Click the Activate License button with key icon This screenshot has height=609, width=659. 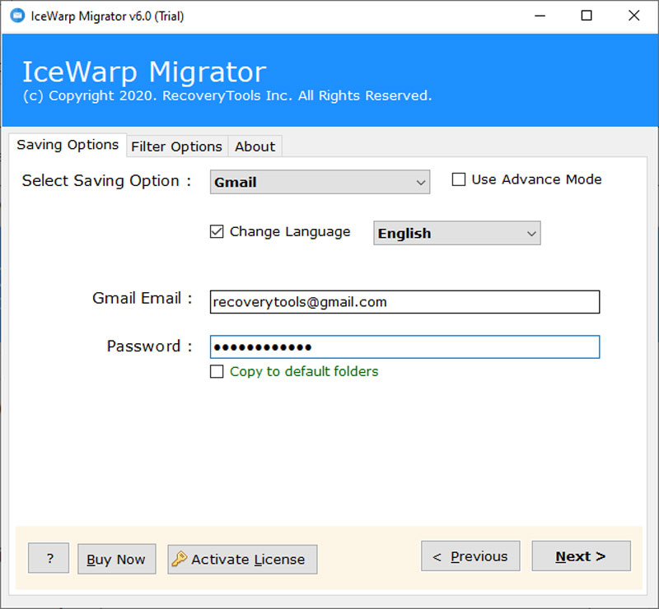pos(242,559)
